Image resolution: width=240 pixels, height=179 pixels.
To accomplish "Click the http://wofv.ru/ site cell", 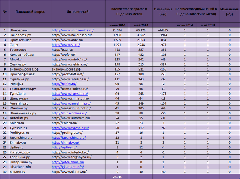I will coord(78,55).
